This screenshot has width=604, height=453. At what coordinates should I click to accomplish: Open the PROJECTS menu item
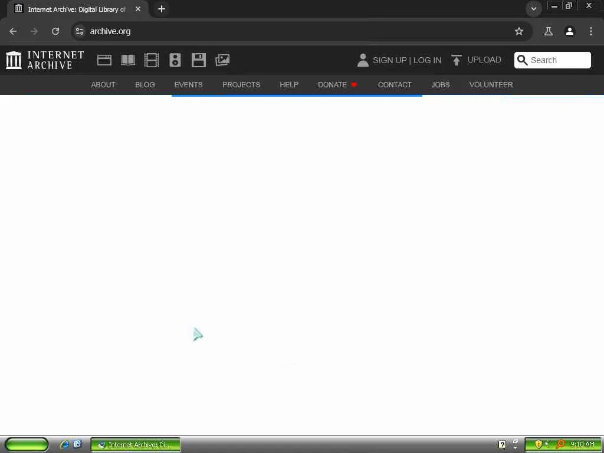pos(241,85)
